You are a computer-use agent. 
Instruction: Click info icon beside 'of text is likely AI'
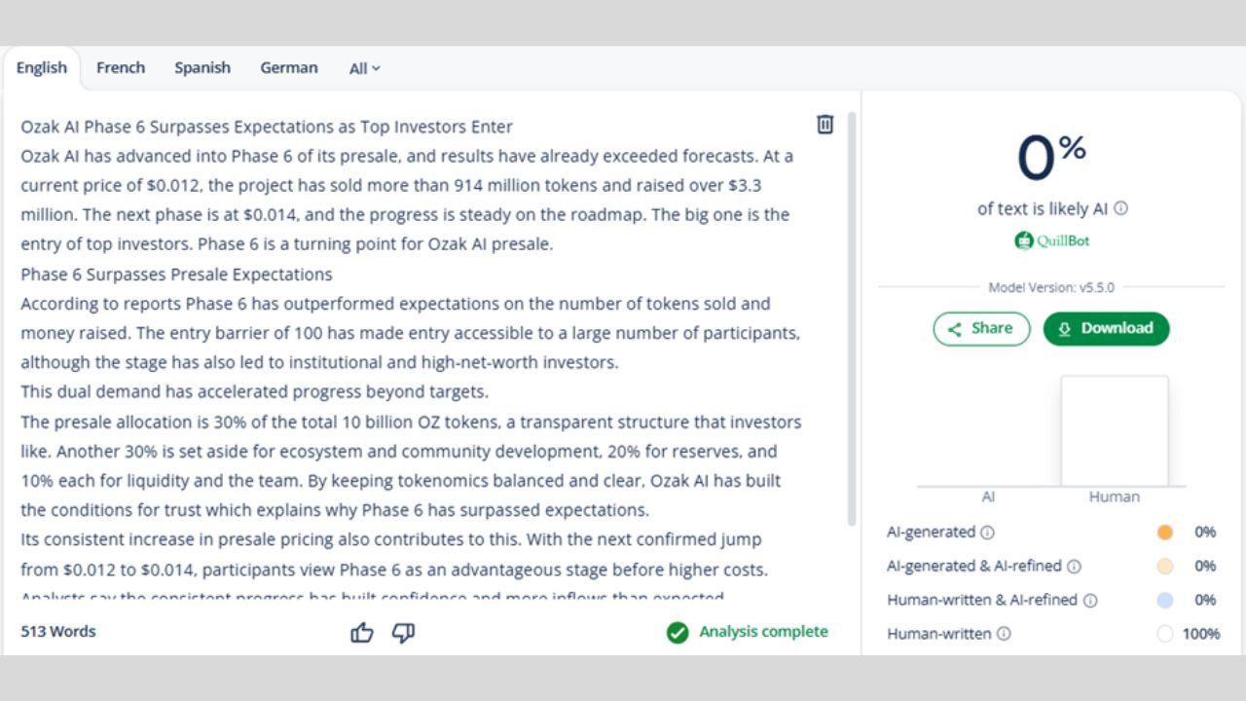1121,208
